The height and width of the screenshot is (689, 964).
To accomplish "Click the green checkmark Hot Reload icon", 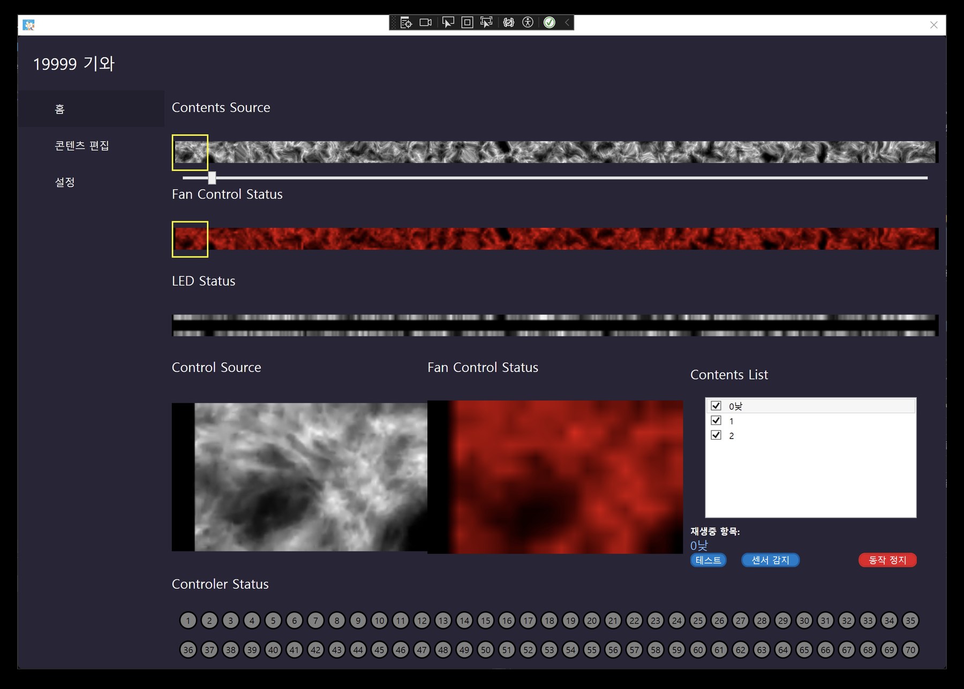I will 549,22.
